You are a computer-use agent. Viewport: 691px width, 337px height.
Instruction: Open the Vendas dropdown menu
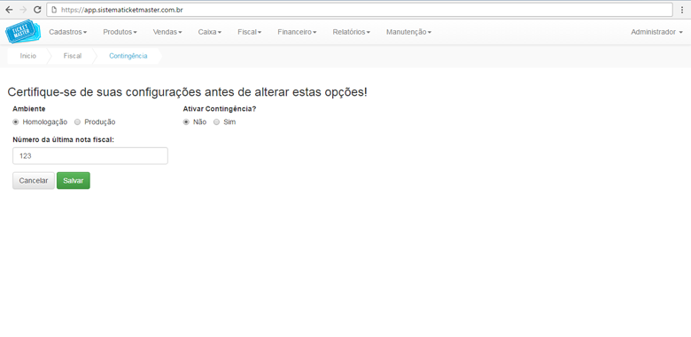click(x=167, y=32)
